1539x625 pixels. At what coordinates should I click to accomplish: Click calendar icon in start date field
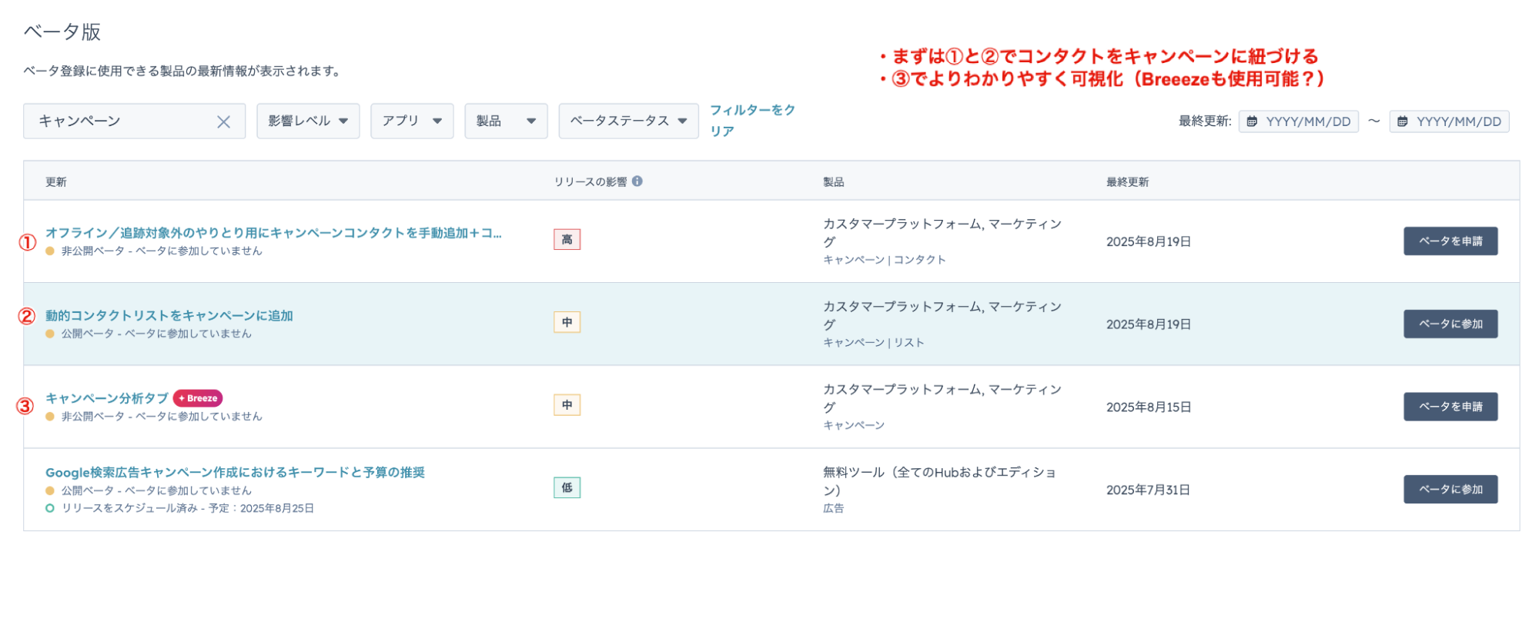click(x=1252, y=121)
